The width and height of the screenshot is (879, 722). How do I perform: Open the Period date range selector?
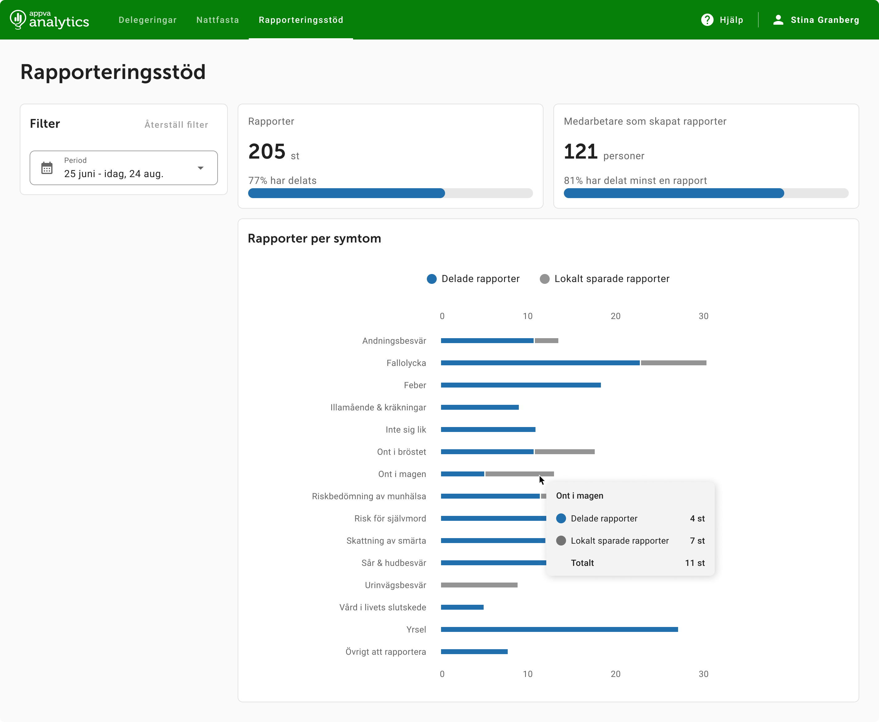click(x=123, y=168)
